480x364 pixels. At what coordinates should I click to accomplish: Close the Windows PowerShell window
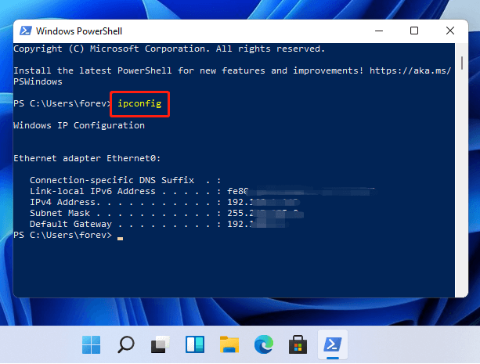[x=450, y=31]
